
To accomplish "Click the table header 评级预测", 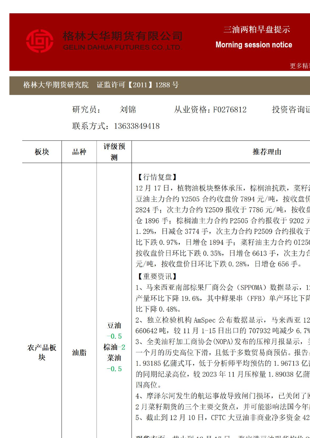I will 114,152.
